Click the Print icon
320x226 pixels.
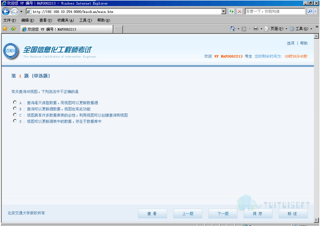point(255,29)
